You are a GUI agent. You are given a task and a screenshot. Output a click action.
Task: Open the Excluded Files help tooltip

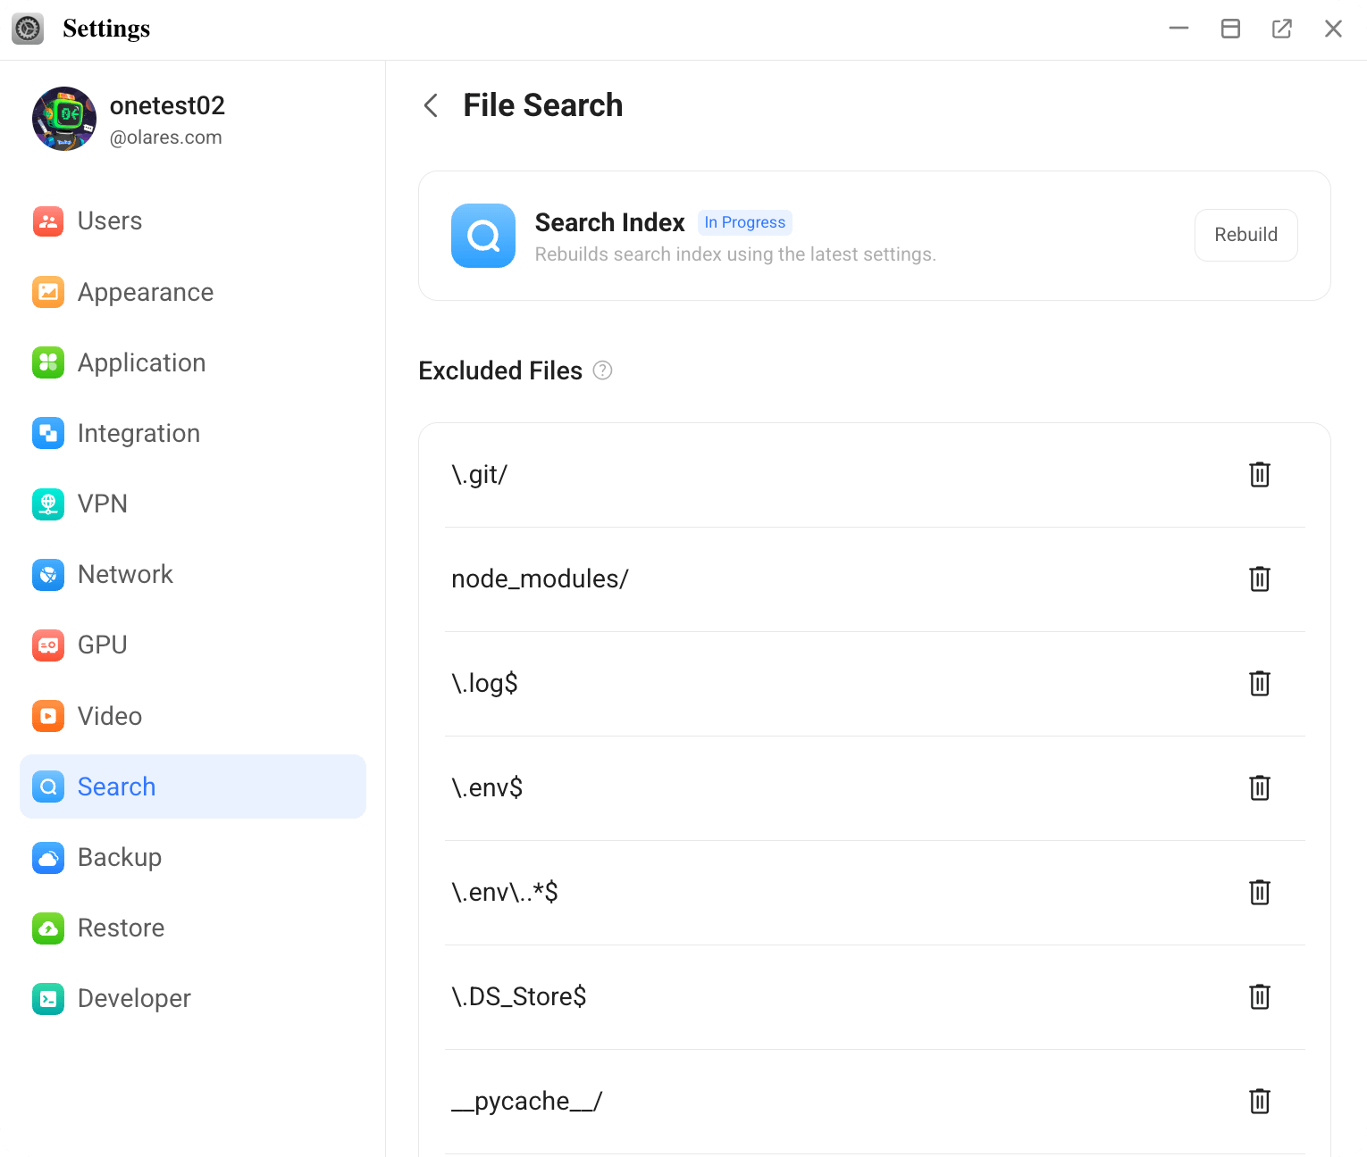(x=602, y=370)
